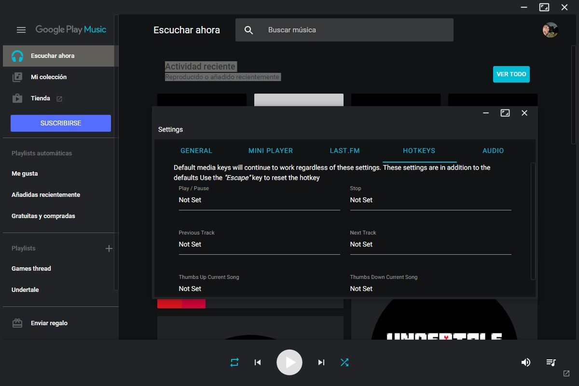Set the Play / Pause hotkey field

pyautogui.click(x=259, y=200)
